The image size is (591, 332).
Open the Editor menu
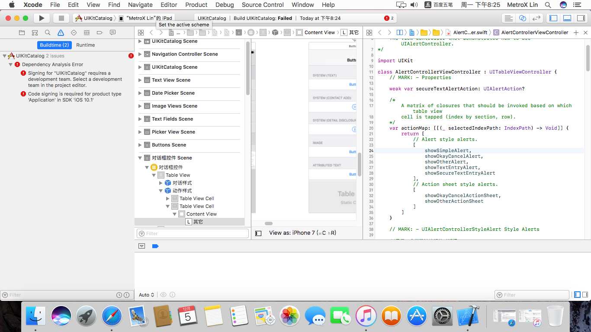pos(169,5)
